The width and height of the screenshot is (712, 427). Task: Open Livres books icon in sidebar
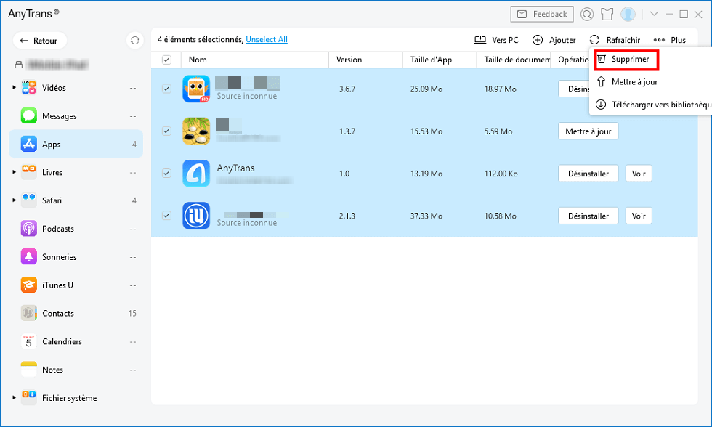(x=28, y=172)
